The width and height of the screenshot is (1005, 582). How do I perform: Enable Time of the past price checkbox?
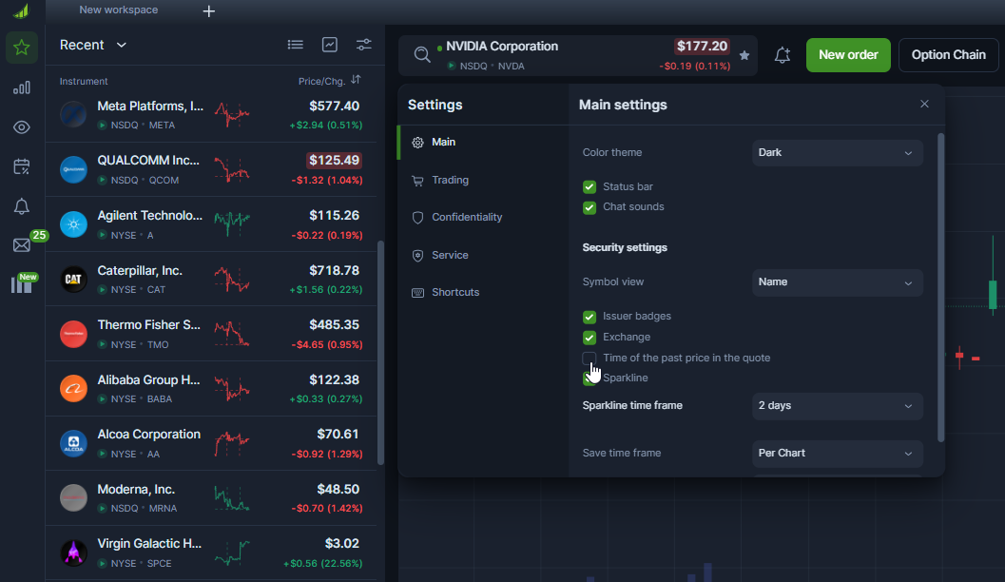point(589,359)
